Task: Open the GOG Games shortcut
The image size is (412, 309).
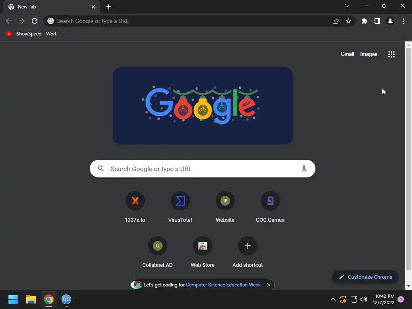Action: click(270, 207)
